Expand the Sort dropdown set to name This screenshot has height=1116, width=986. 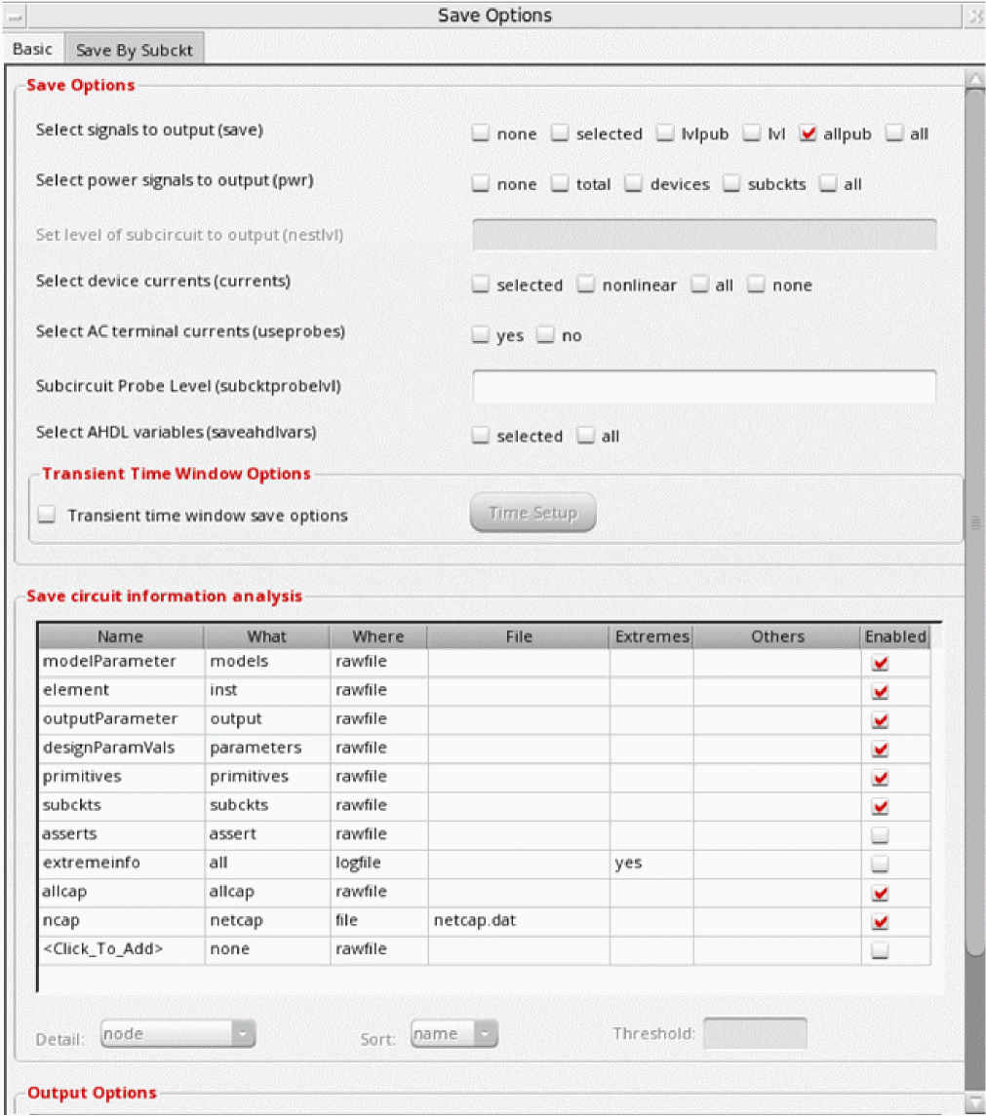[x=454, y=1034]
